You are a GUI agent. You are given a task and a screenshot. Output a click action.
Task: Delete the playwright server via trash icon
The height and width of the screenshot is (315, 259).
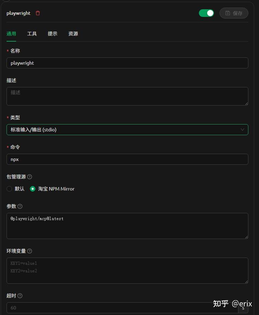click(38, 13)
